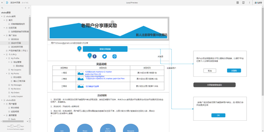Screen dimensions: 264x132
Task: Click the blue 复制分享链接 button
Action: [x=105, y=49]
